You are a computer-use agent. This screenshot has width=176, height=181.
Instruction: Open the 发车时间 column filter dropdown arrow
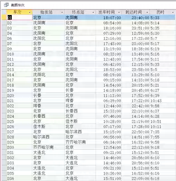[x=119, y=12]
